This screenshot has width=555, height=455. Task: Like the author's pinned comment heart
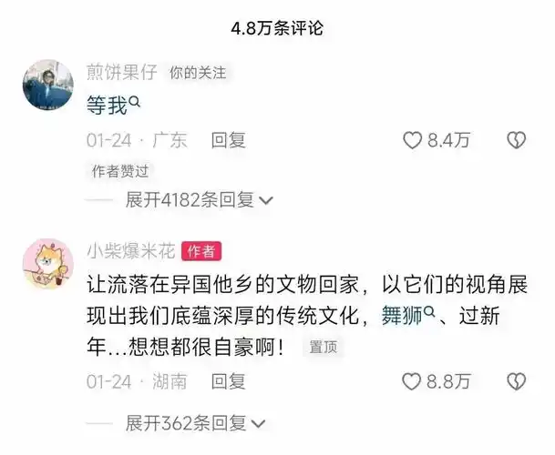tap(411, 382)
